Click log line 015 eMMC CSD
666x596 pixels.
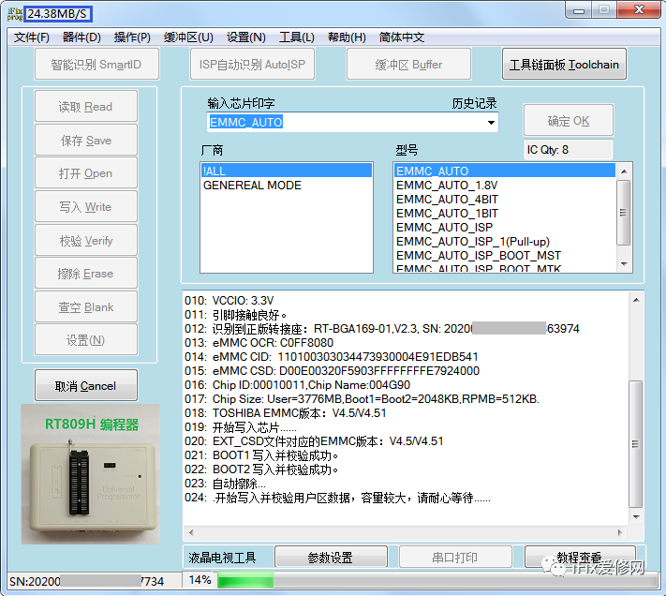[x=332, y=370]
